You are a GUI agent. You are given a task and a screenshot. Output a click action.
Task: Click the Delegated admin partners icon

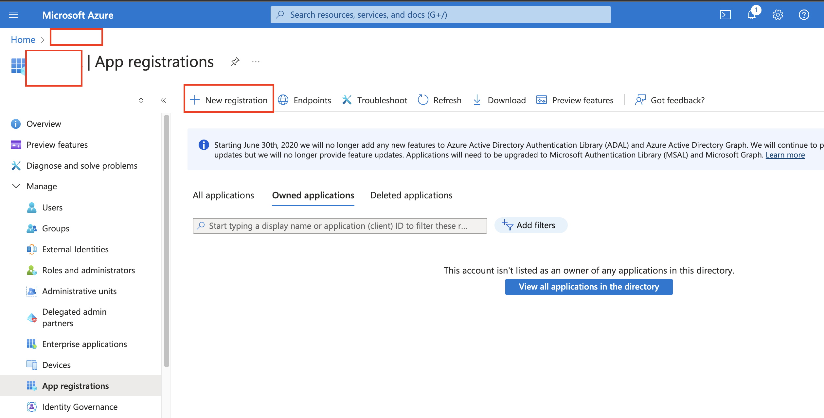click(x=31, y=317)
